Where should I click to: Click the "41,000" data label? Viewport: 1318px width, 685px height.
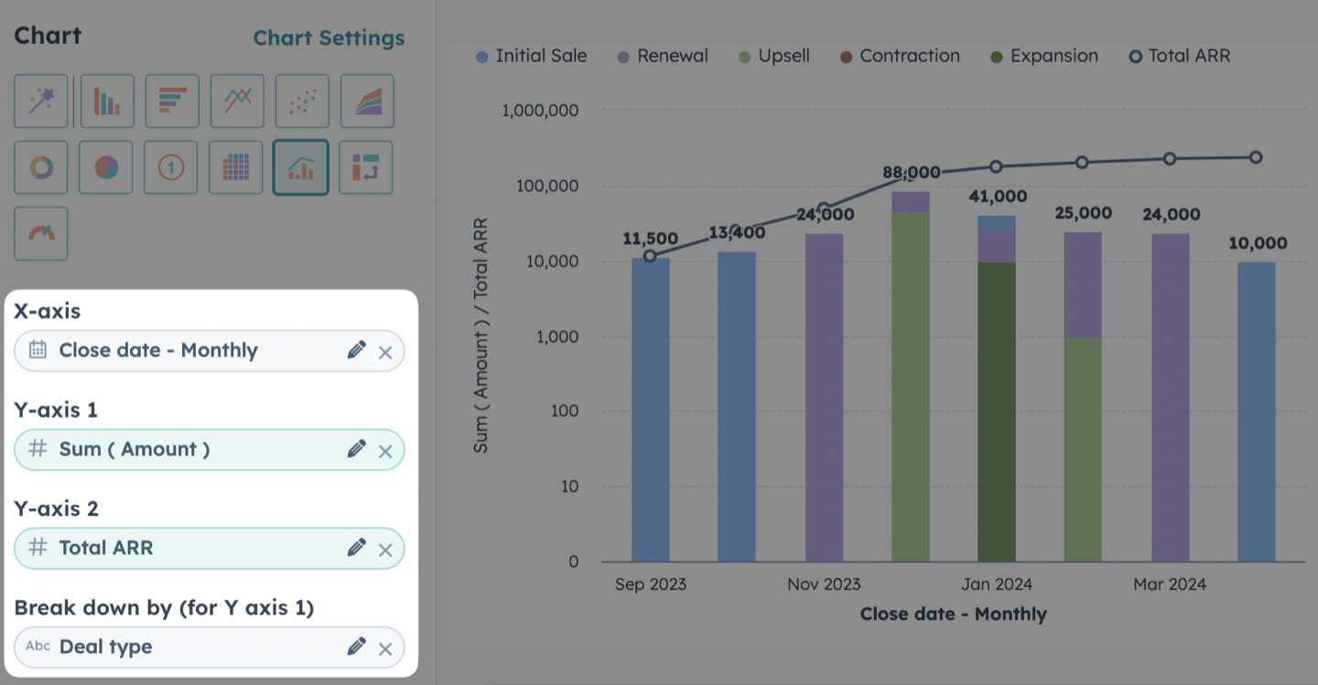997,197
